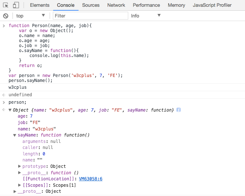Viewport: 245px width, 196px height.
Task: Select the age: 7 property row
Action: pos(25,116)
